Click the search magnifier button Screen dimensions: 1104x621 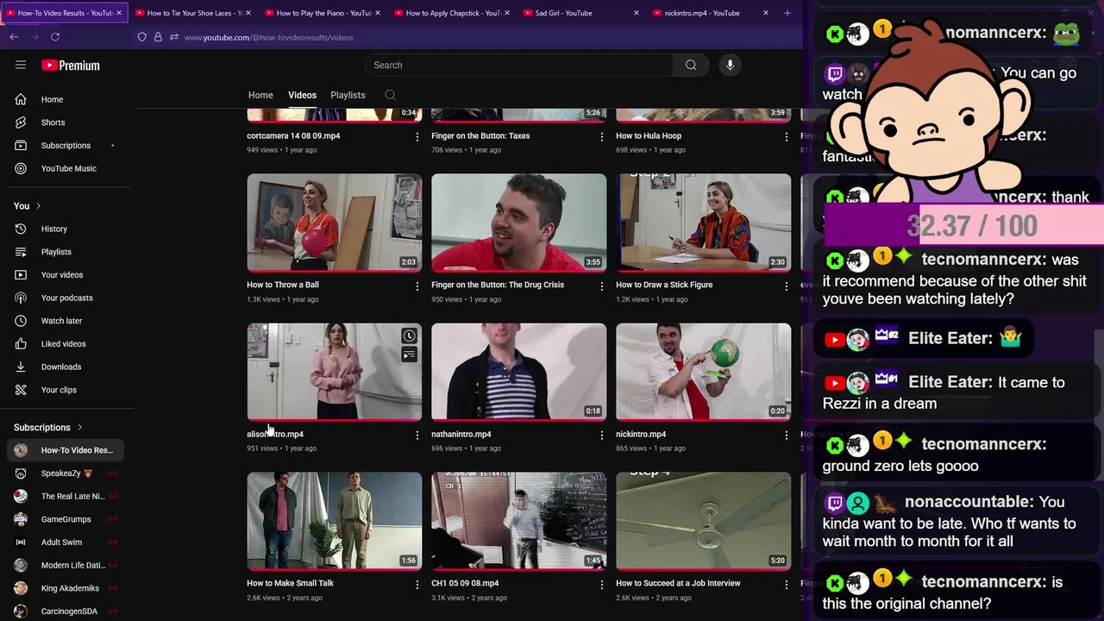click(691, 66)
